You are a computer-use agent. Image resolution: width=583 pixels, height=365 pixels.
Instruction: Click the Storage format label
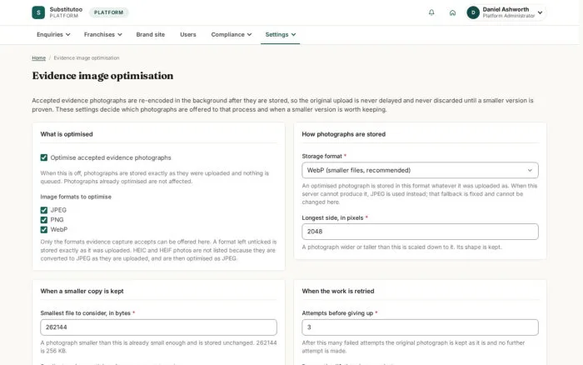click(322, 157)
